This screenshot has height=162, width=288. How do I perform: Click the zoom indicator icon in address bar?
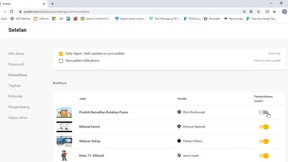click(x=244, y=12)
